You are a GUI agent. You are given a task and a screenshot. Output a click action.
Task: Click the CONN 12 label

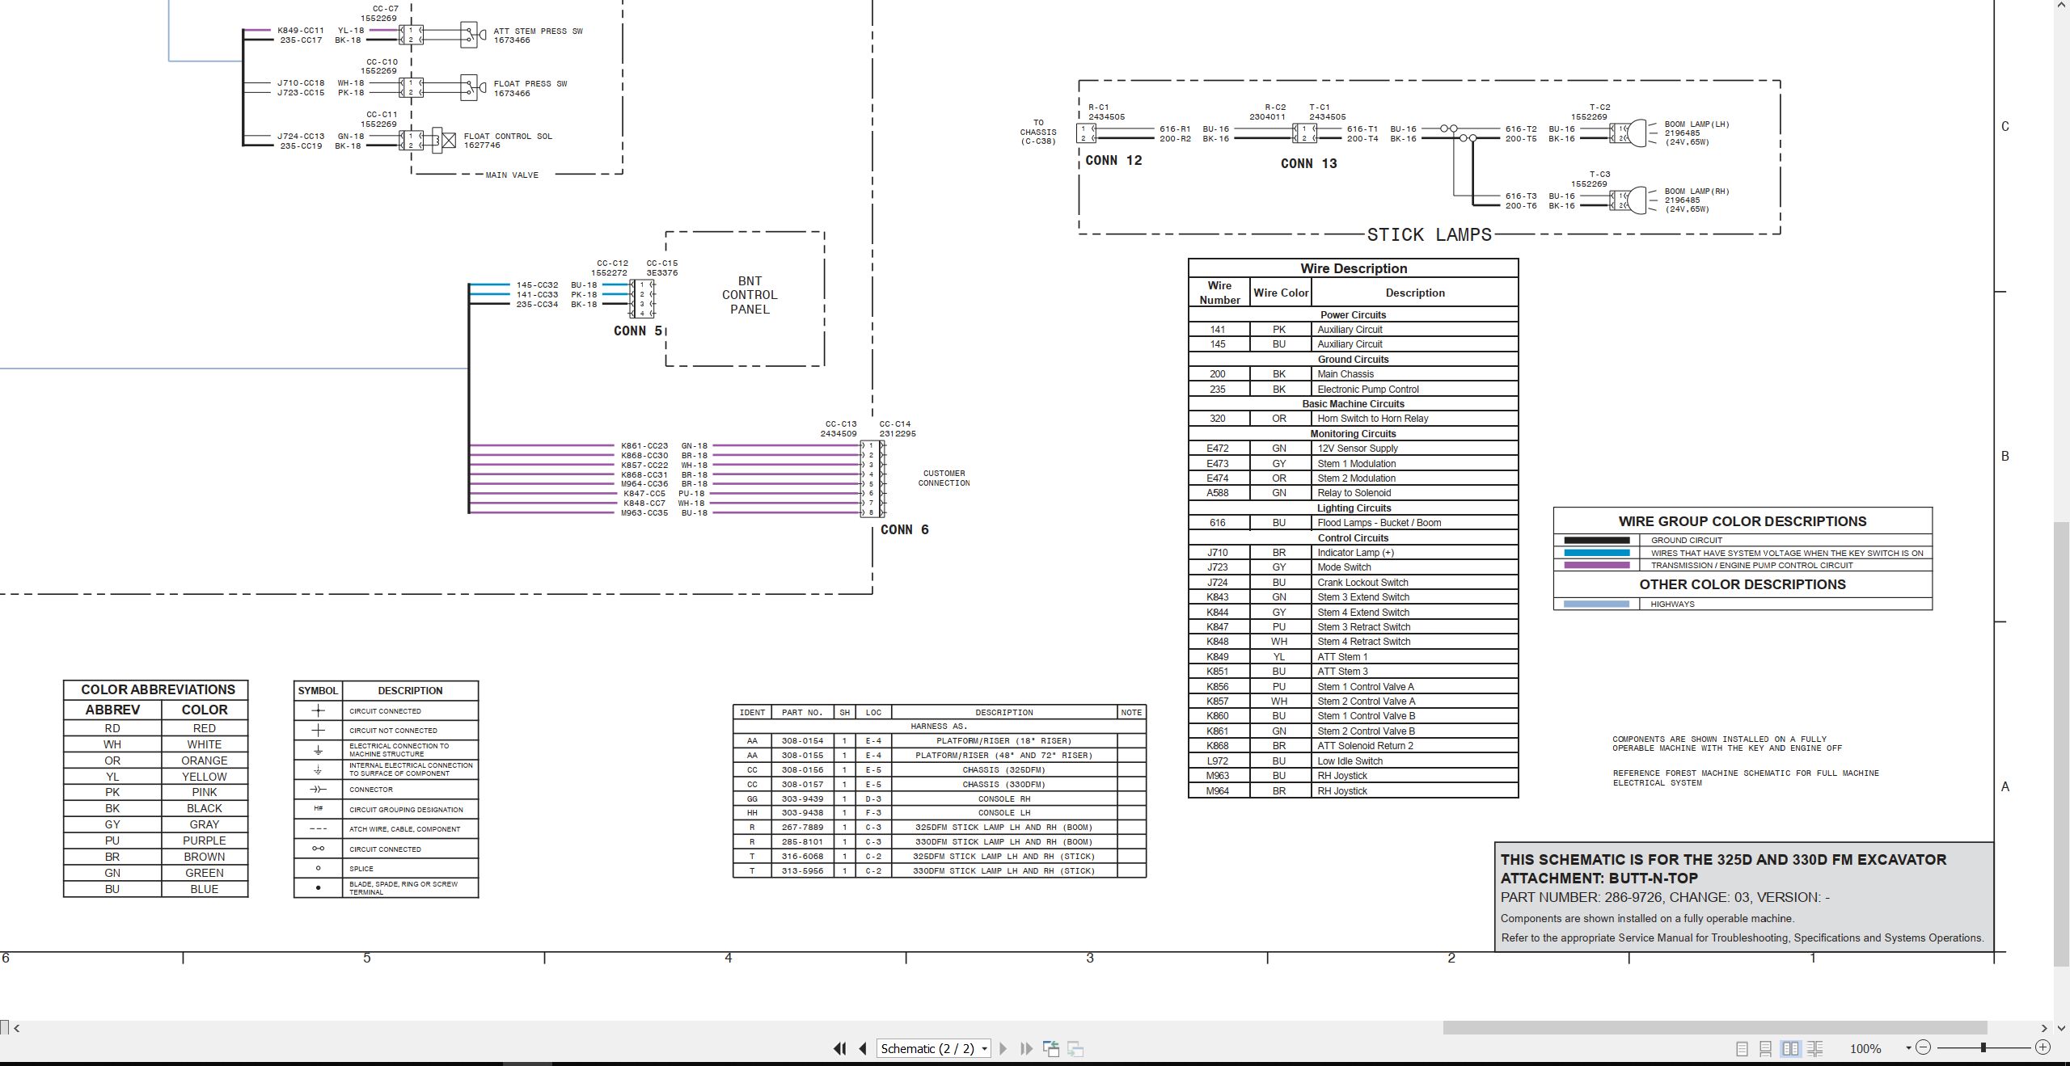(1113, 160)
